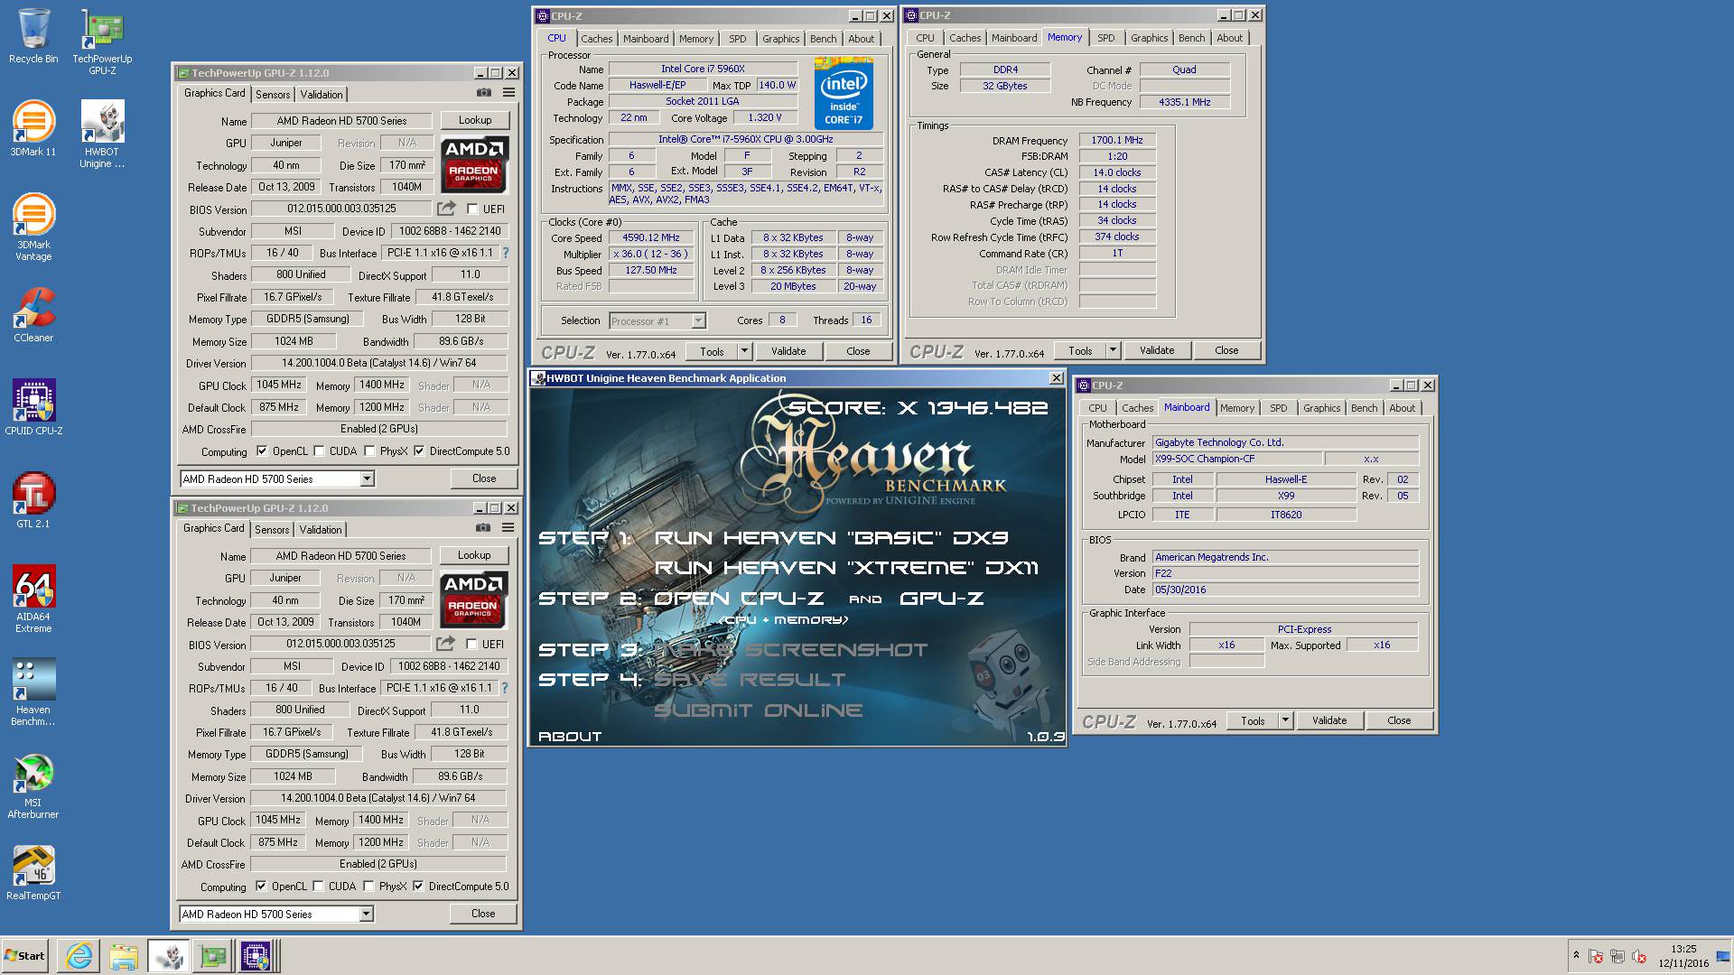Toggle CUDA checkbox in bottom GPU-Z
This screenshot has height=975, width=1734.
tap(318, 887)
